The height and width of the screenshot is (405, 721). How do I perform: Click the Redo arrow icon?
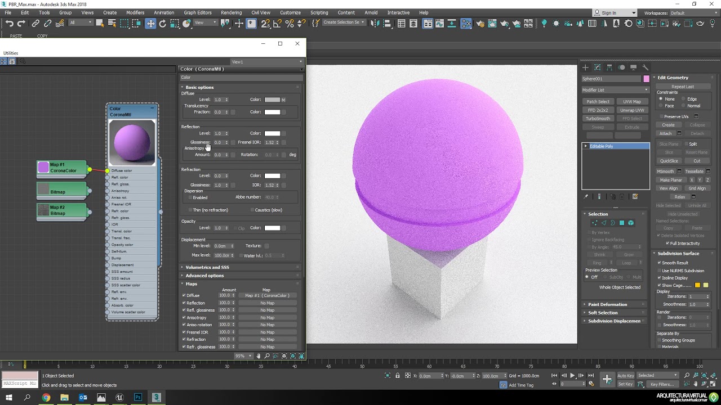[21, 23]
